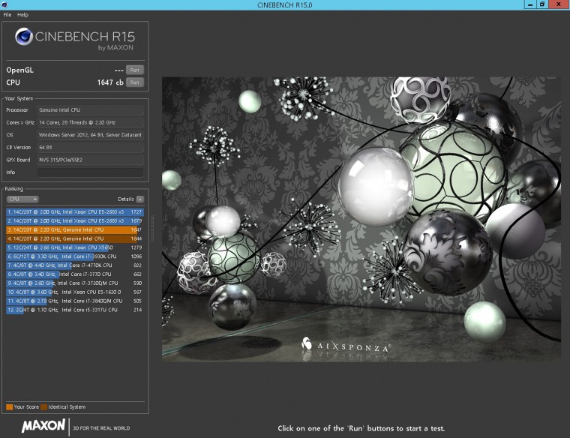
Task: Select ranking row 2 Xeon E5-2683 v3 1679
Action: click(x=74, y=221)
